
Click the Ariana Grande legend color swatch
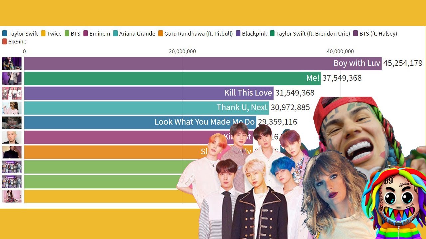click(x=115, y=33)
